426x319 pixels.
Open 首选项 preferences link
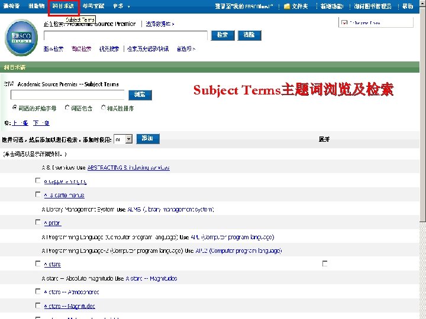click(x=186, y=49)
